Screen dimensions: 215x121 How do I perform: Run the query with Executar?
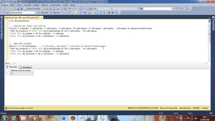43,13
